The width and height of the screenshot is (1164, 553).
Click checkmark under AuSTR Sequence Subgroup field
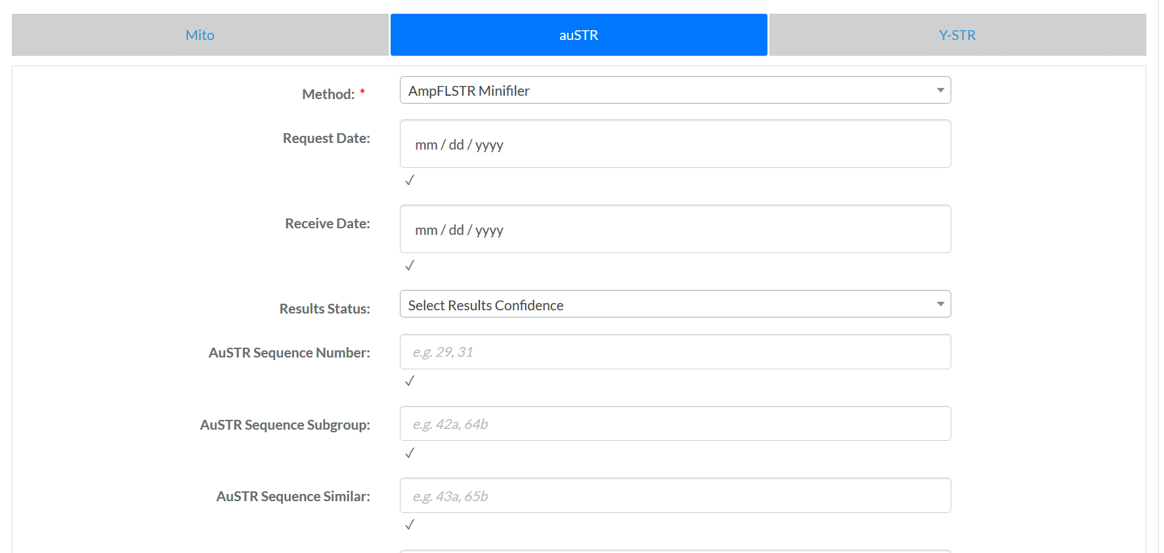(410, 453)
